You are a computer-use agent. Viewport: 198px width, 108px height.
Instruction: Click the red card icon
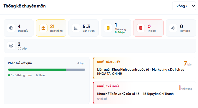coord(140,28)
